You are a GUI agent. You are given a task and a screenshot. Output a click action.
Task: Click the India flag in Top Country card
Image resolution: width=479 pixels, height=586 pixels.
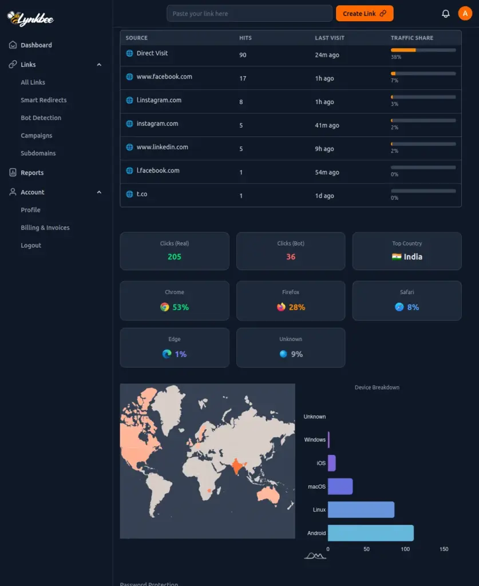pos(396,256)
